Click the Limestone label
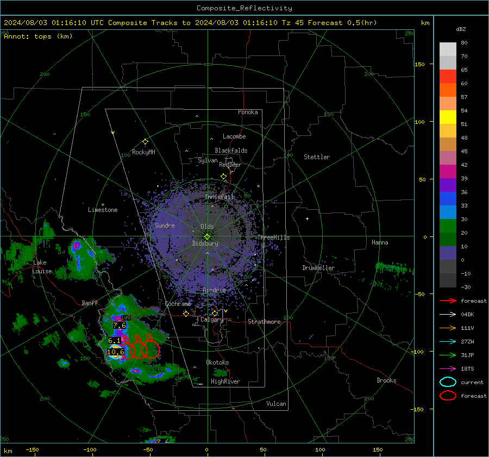489x457 pixels. (103, 210)
